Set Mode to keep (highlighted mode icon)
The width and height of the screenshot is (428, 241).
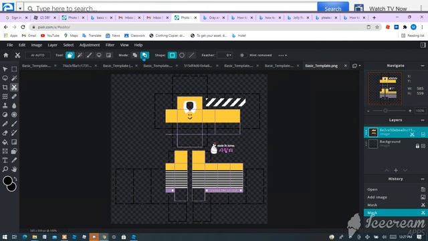click(x=144, y=55)
